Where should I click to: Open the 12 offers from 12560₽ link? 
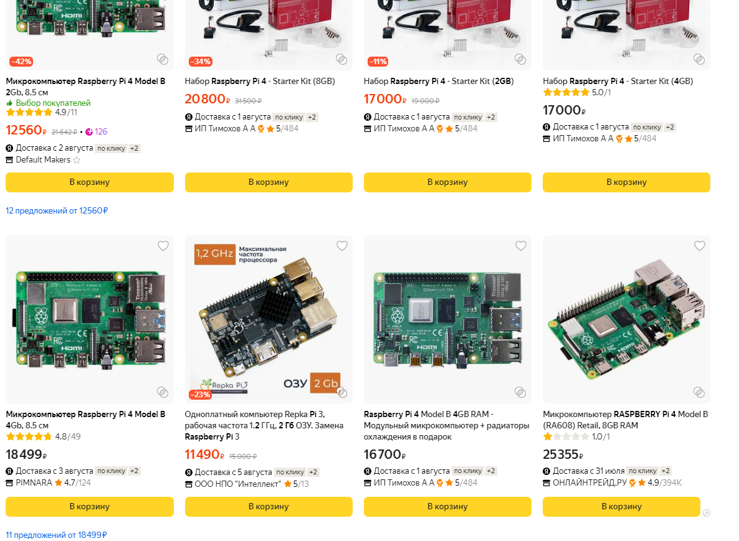(57, 211)
